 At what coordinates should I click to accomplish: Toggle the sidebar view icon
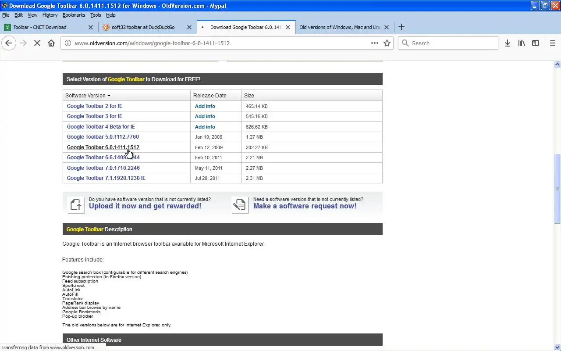point(536,43)
